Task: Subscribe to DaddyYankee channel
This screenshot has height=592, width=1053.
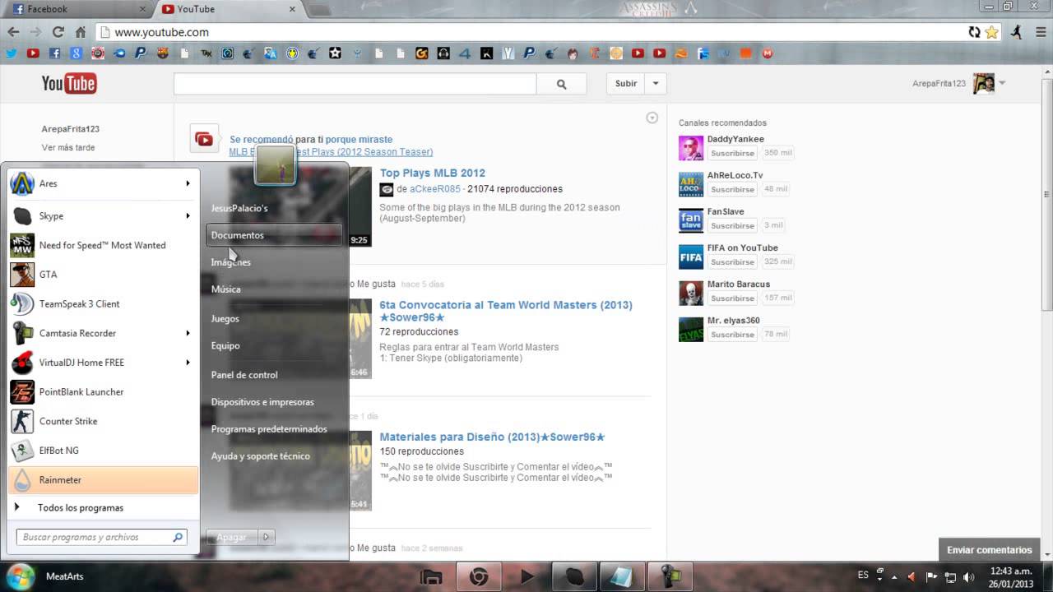Action: 732,153
